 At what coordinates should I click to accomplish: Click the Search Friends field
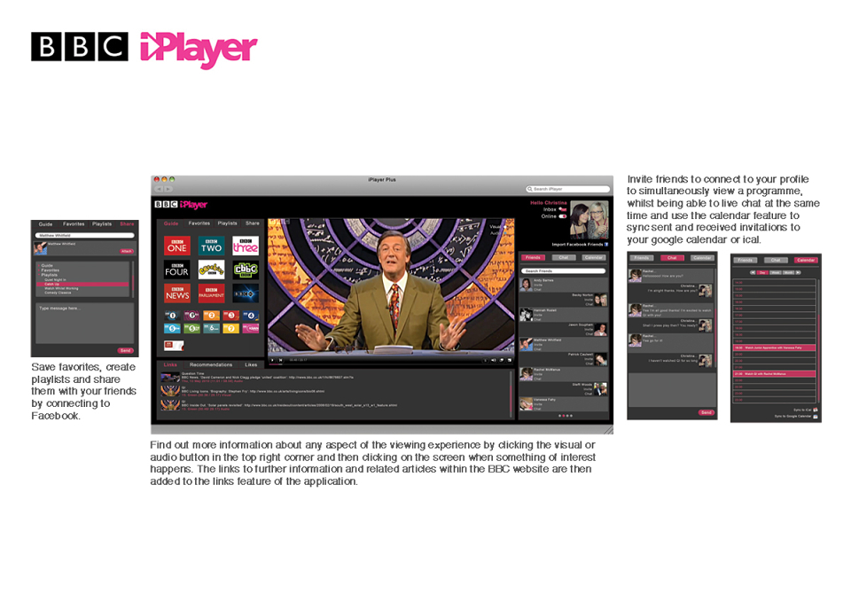pyautogui.click(x=564, y=270)
